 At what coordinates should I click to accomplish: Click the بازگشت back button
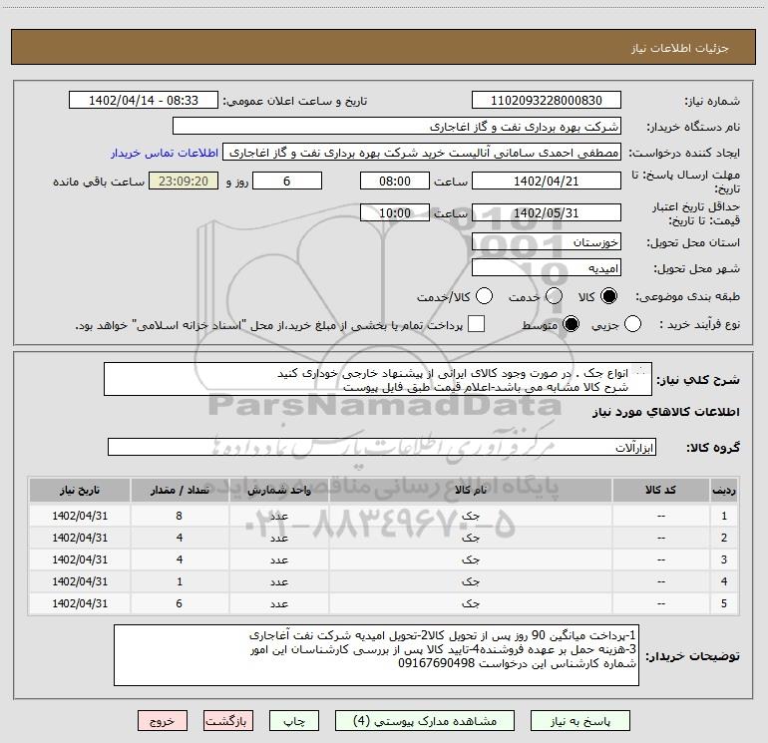(x=228, y=721)
